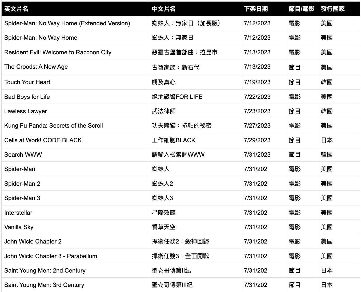Click 古魯家族:新石代 cell
Image resolution: width=361 pixels, height=292 pixels.
pyautogui.click(x=195, y=67)
